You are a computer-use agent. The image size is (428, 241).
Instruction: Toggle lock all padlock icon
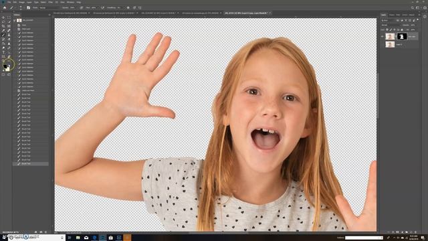click(x=402, y=29)
